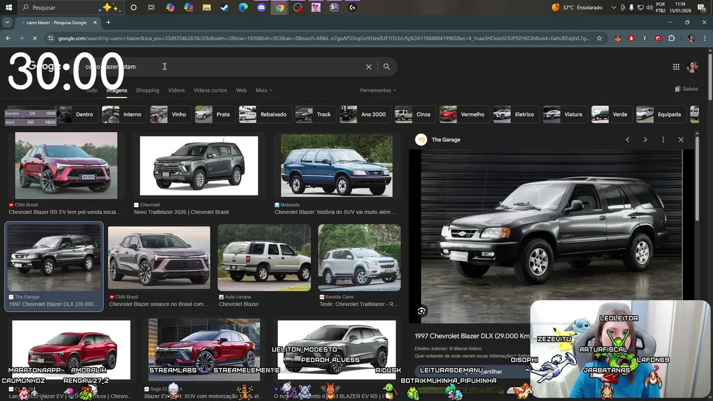Open Windows notification center
Screen dimensions: 713x401
[x=702, y=7]
